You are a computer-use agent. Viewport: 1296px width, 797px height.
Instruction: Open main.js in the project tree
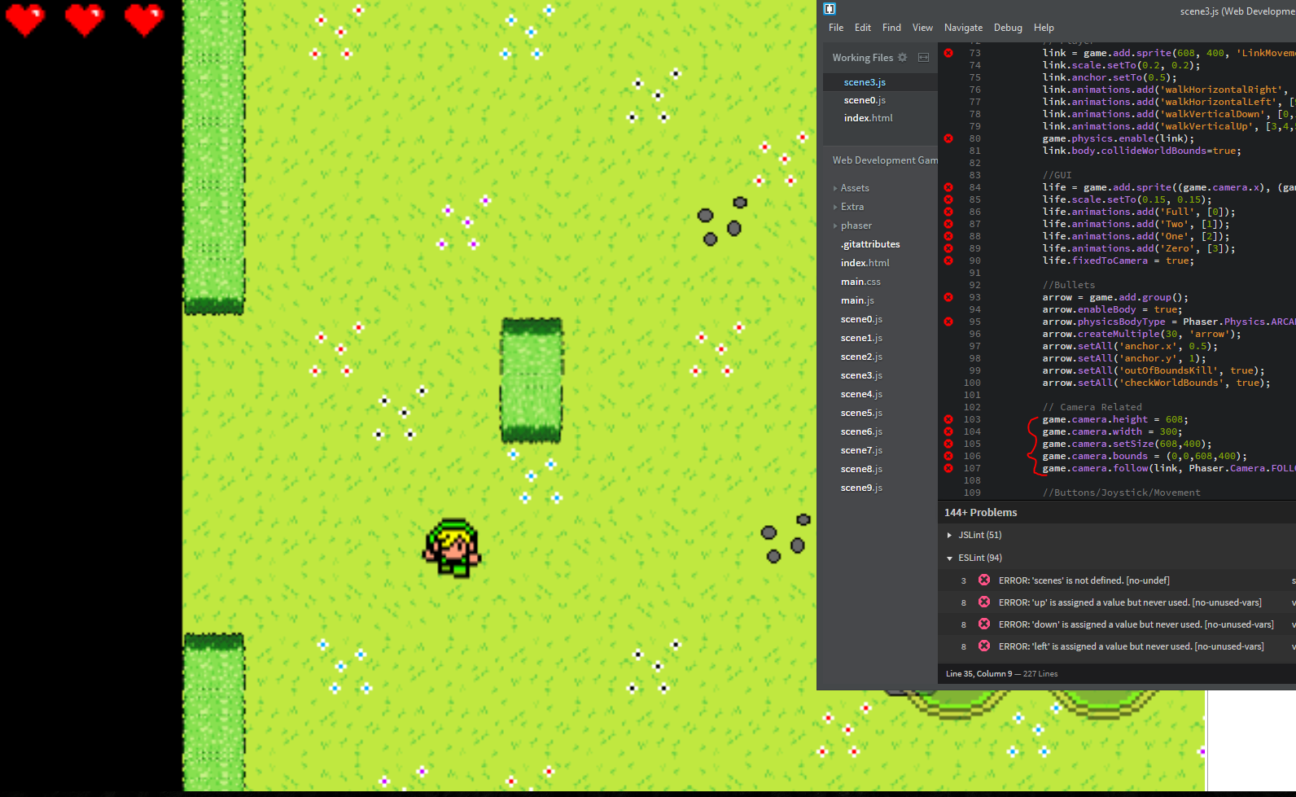tap(857, 300)
